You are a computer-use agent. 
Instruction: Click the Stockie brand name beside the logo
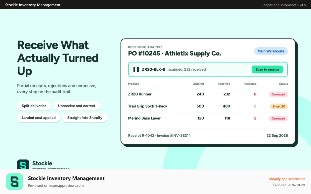(42, 163)
